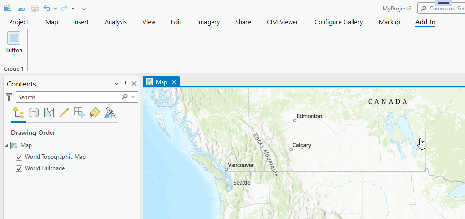
Task: Select List By Labeling tag icon
Action: (95, 113)
